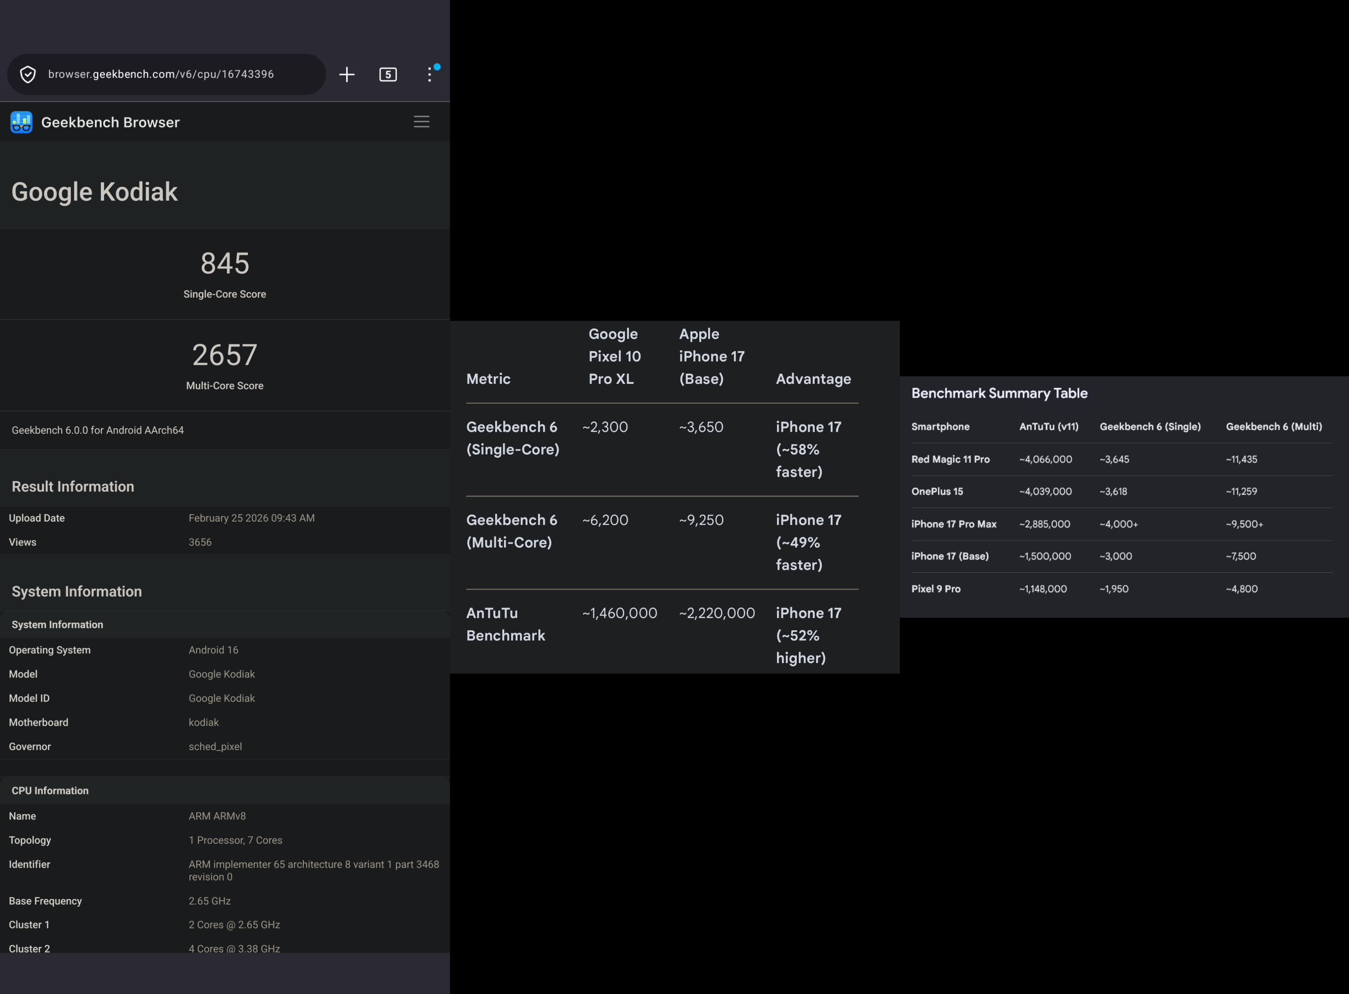Select the Geekbench 6.0.0 for Android AArch64 line
The image size is (1349, 994).
[97, 430]
